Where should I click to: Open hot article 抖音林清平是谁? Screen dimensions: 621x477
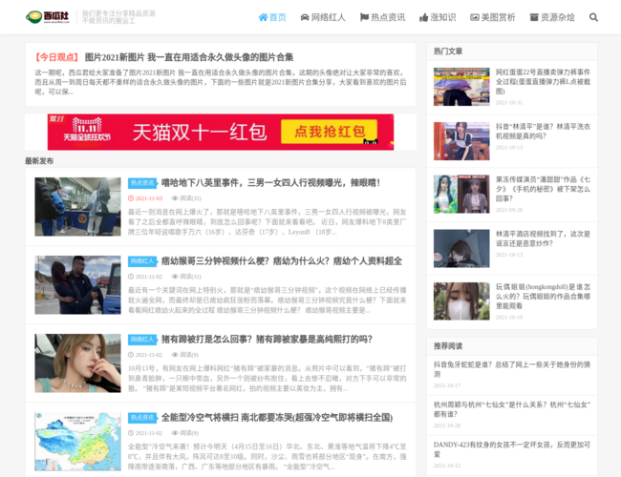pyautogui.click(x=543, y=132)
